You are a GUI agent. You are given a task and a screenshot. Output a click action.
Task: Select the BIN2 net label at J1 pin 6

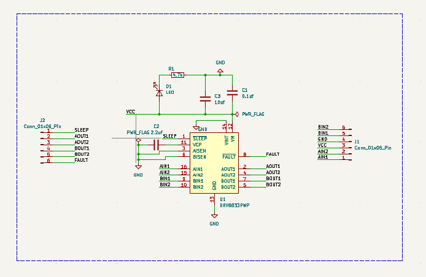point(323,127)
